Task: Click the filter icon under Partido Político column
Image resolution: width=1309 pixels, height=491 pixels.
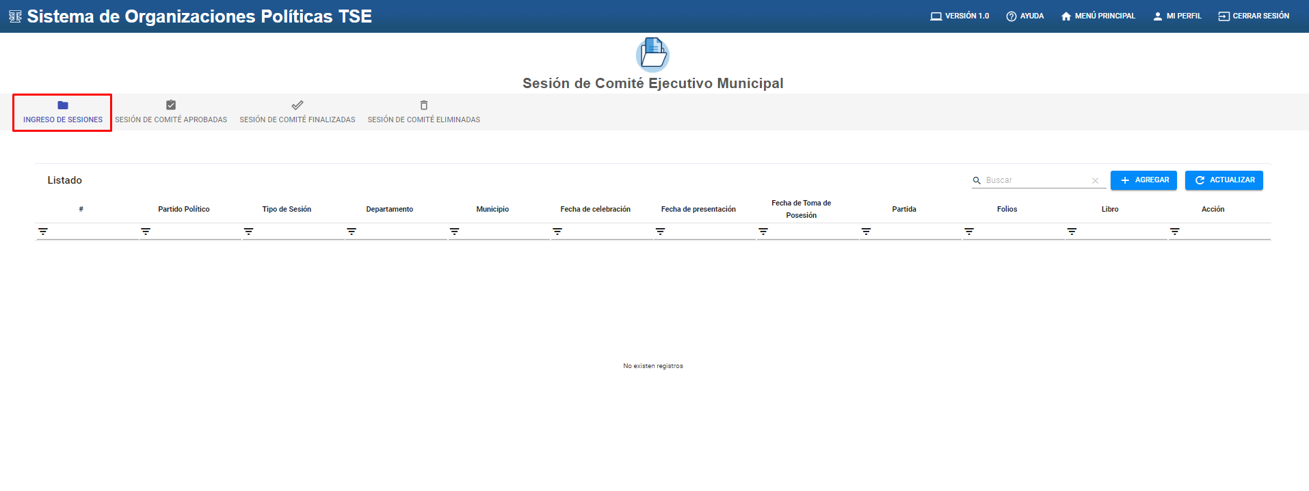Action: [146, 232]
